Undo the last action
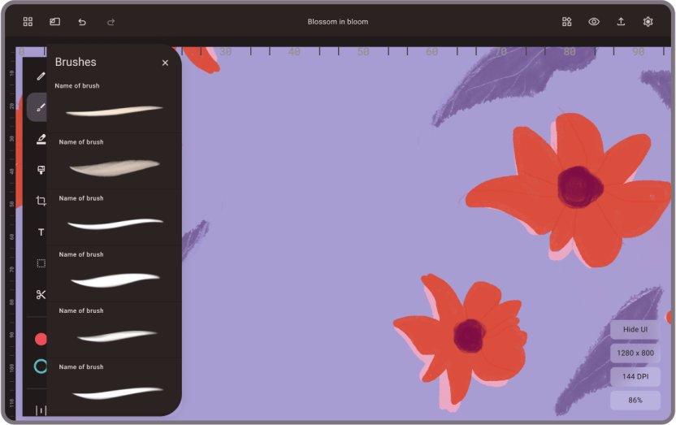The width and height of the screenshot is (676, 425). point(82,22)
